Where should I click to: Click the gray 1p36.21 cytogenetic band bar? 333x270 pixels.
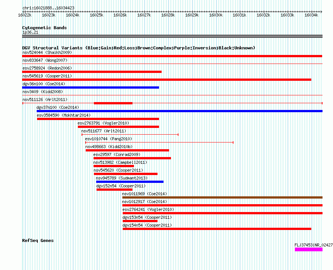coord(172,36)
